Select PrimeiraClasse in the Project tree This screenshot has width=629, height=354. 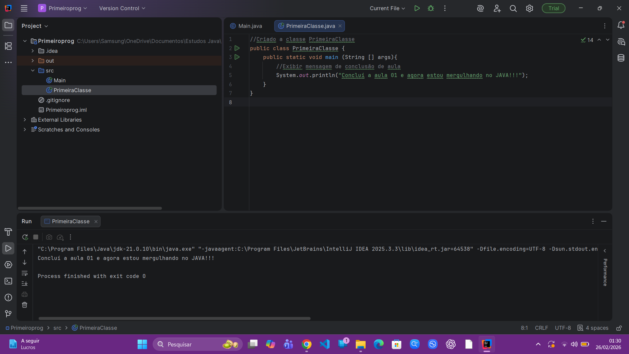click(x=73, y=90)
